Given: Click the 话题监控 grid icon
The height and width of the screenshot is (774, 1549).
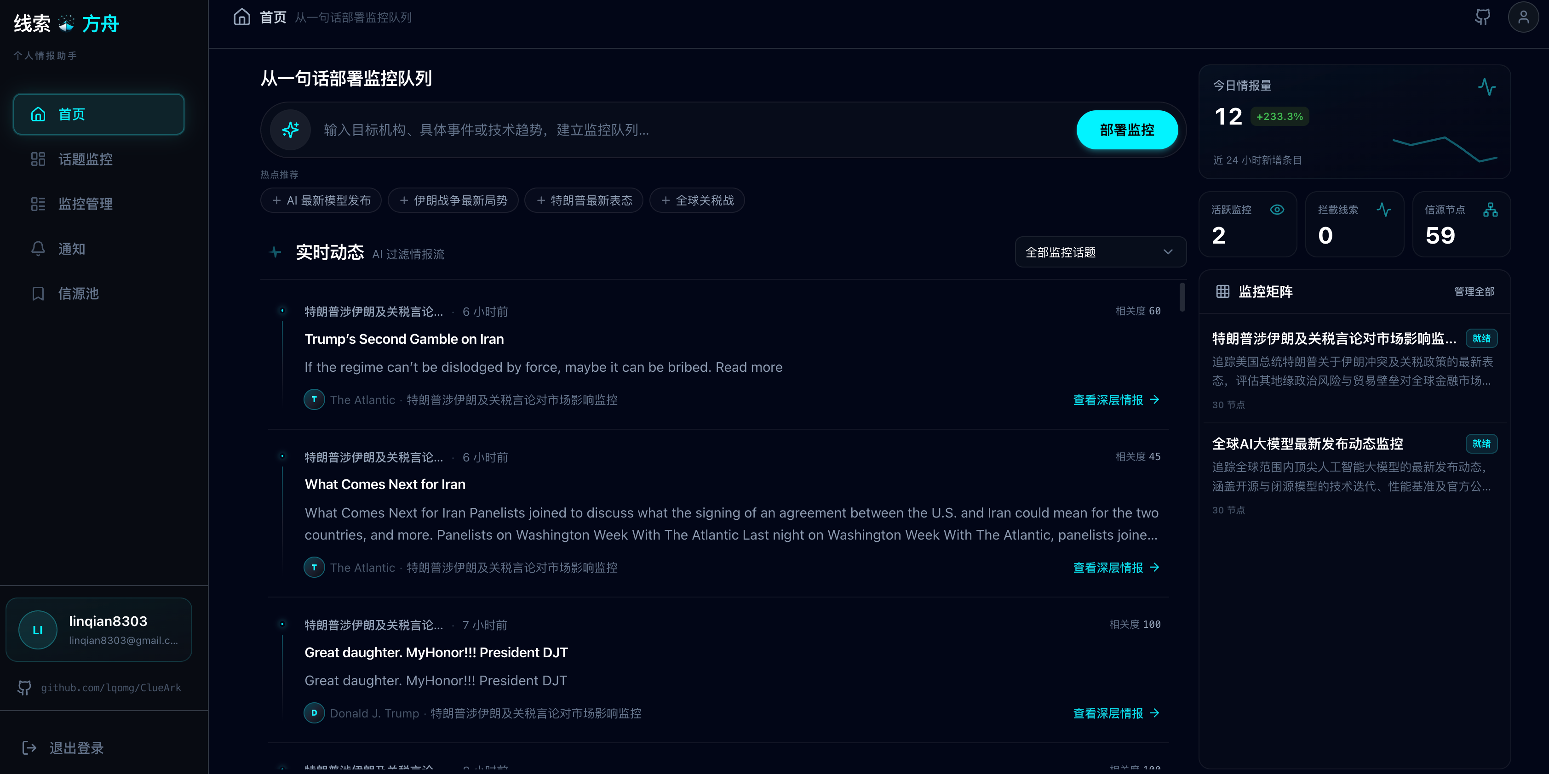Looking at the screenshot, I should pos(38,159).
